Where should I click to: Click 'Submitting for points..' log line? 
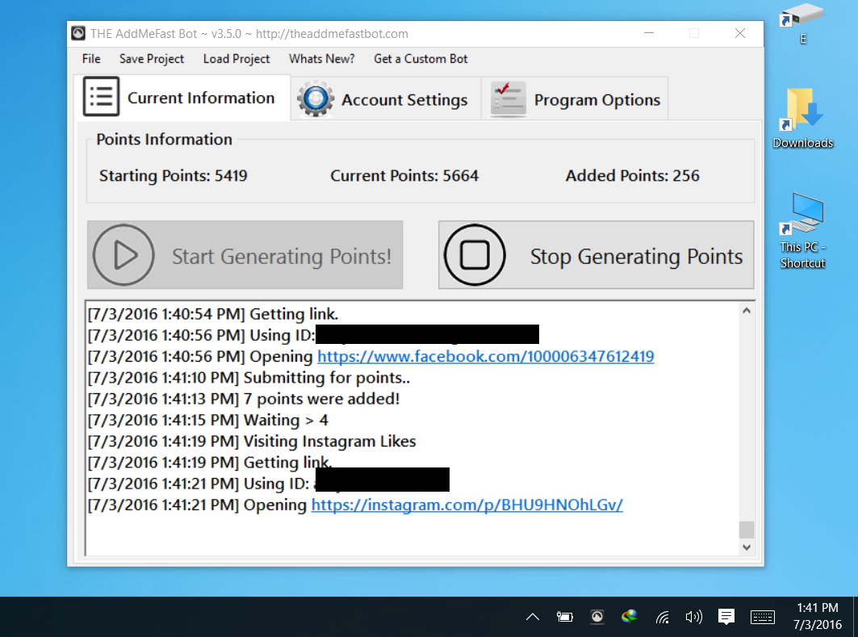[x=249, y=378]
